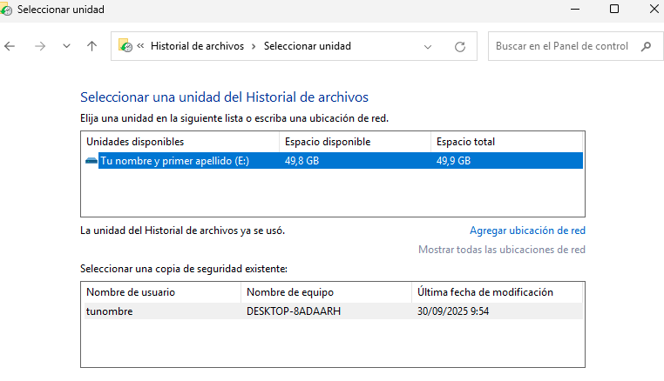The height and width of the screenshot is (381, 664).
Task: Expand address bar history dropdown
Action: [x=428, y=46]
